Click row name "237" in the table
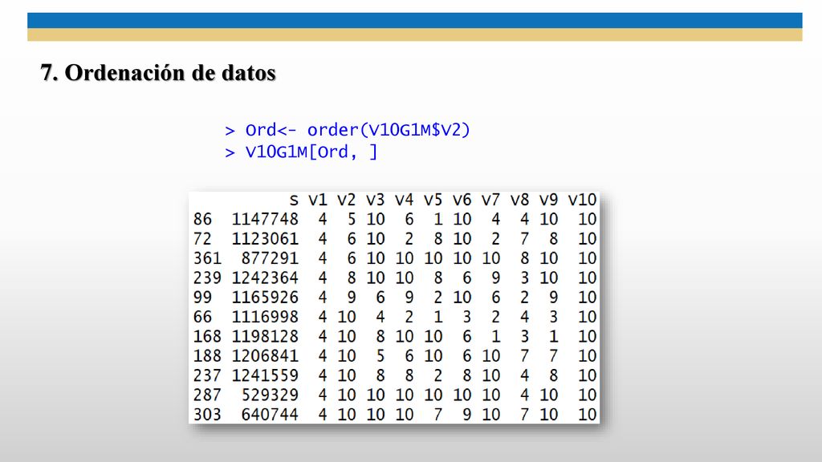822x462 pixels. 207,375
